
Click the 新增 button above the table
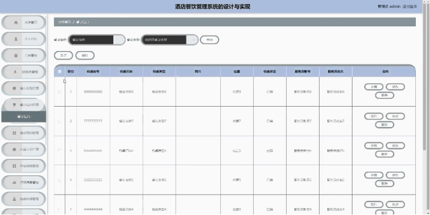tap(63, 56)
